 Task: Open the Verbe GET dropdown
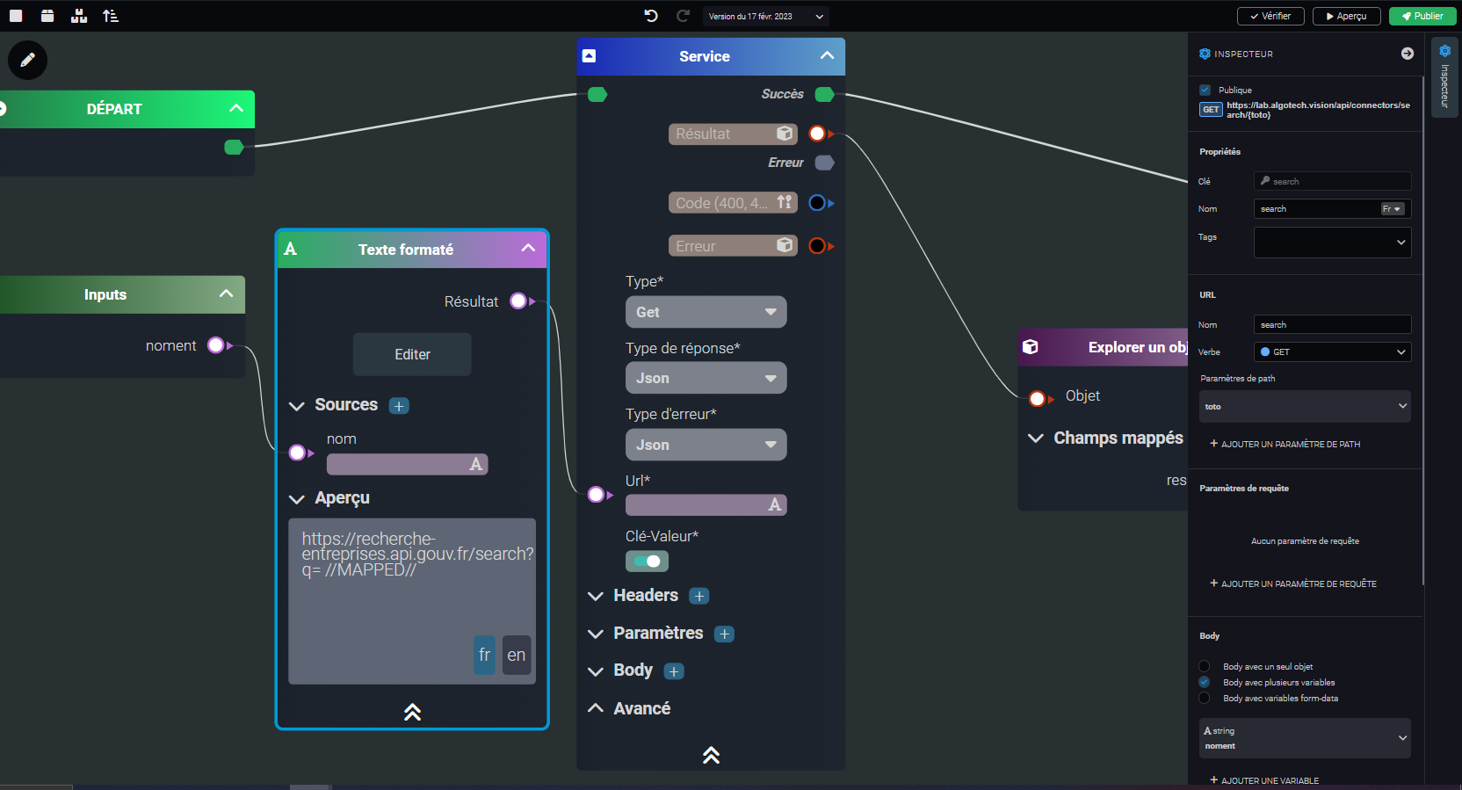(1332, 352)
